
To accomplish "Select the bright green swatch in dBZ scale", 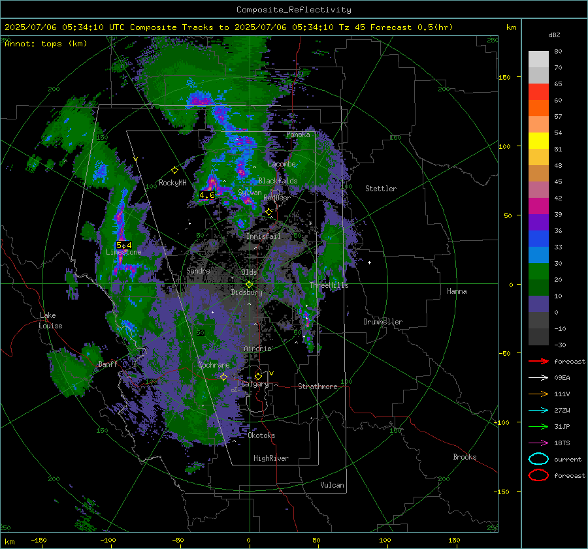I will pos(538,272).
